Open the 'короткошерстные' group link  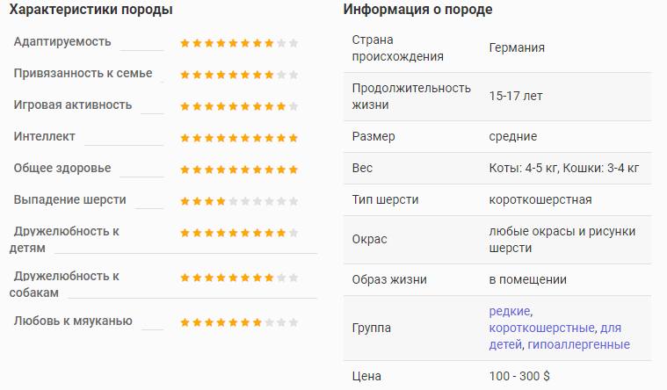pos(541,328)
